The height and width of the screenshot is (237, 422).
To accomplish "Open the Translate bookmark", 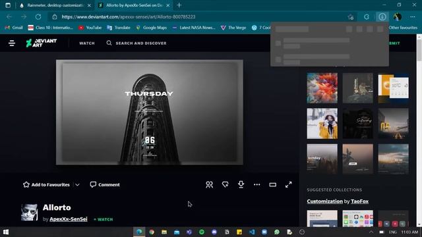I will (119, 28).
